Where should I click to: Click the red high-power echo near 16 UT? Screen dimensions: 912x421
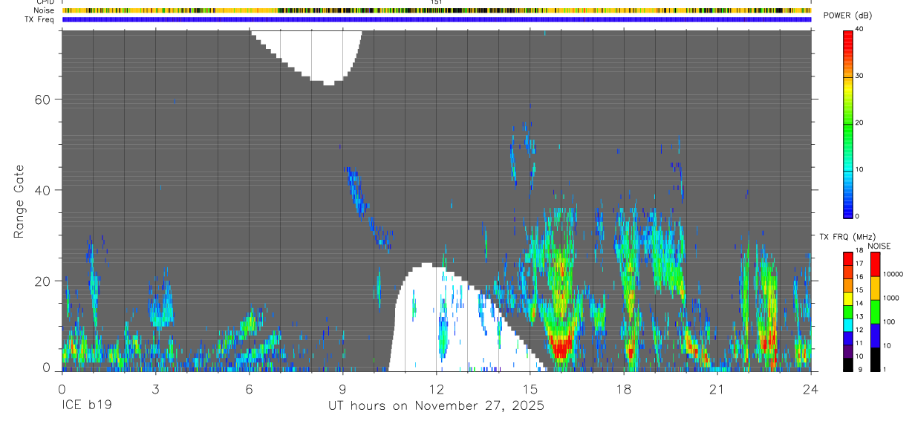point(561,347)
